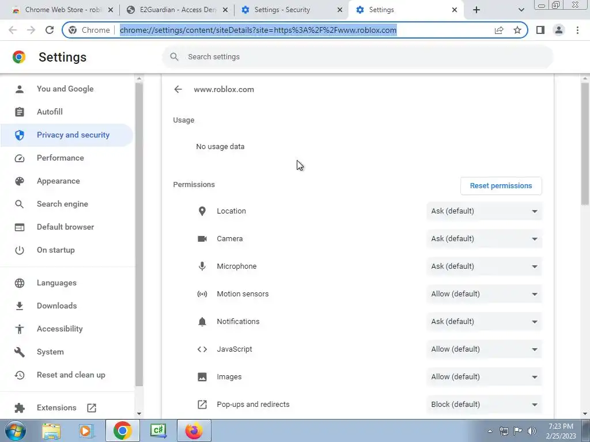Open Appearance settings section
Viewport: 590px width, 442px height.
tap(67, 181)
